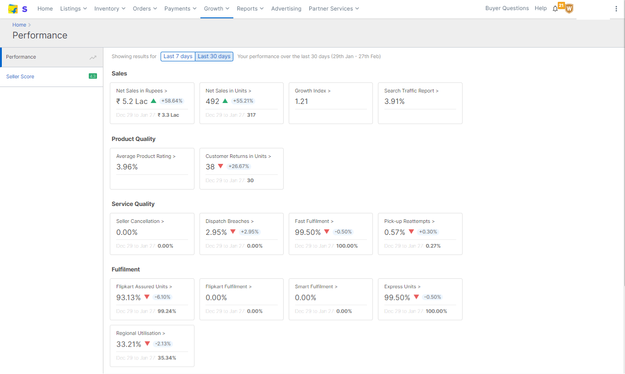Click the 33.21% Regional Utilisation value
The height and width of the screenshot is (374, 625).
click(x=129, y=344)
